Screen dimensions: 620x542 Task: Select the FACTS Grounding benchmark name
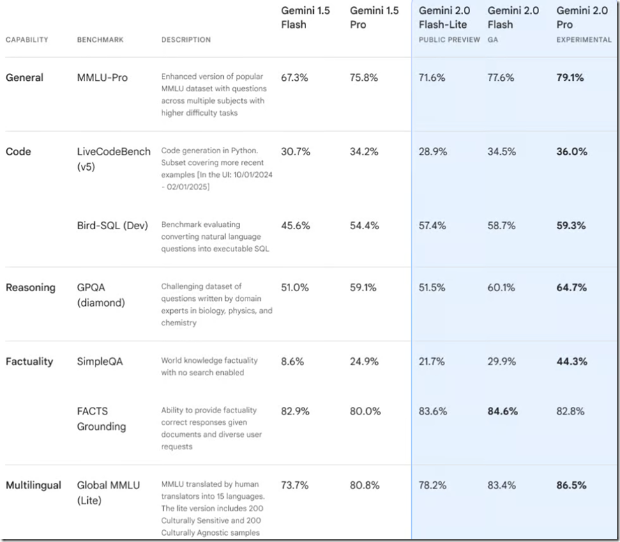101,419
